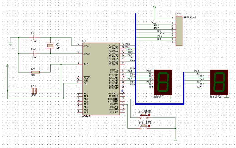Click the wire junction dot right of K1
This screenshot has height=148, width=236.
(176, 128)
